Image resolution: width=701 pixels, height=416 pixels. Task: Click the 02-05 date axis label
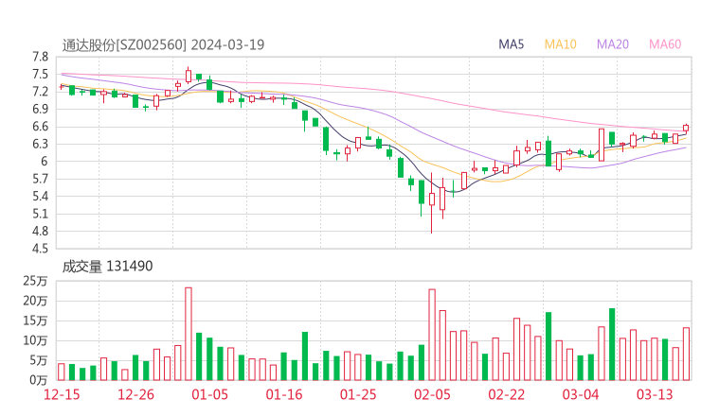point(432,394)
